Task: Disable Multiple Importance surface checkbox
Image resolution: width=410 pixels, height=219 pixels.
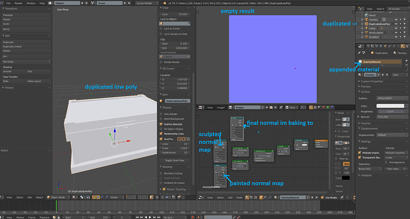Action: pos(359,152)
